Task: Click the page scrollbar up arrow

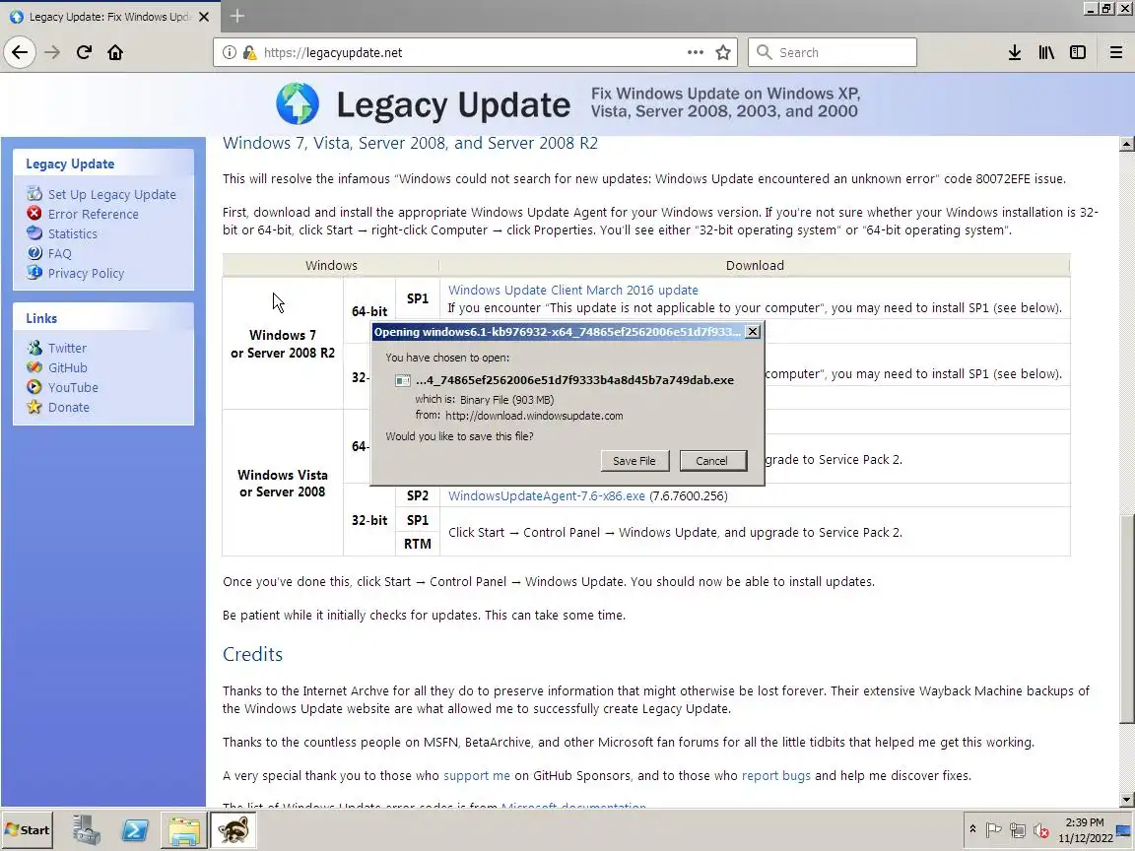Action: [1126, 144]
